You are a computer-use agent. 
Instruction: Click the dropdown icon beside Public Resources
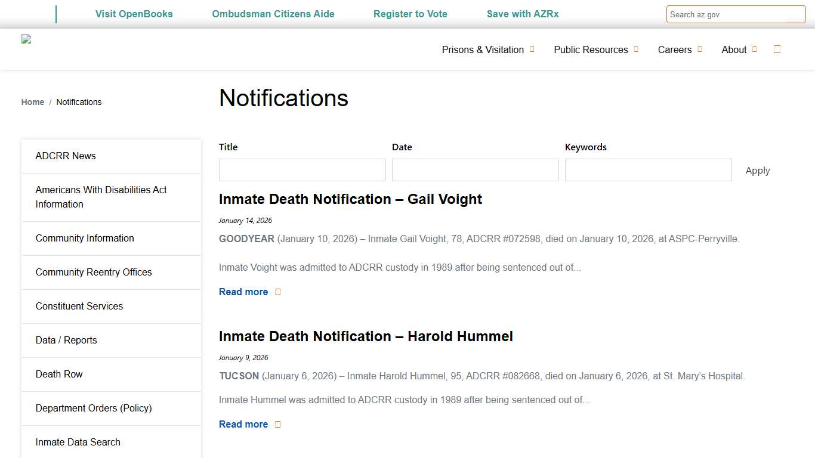635,49
